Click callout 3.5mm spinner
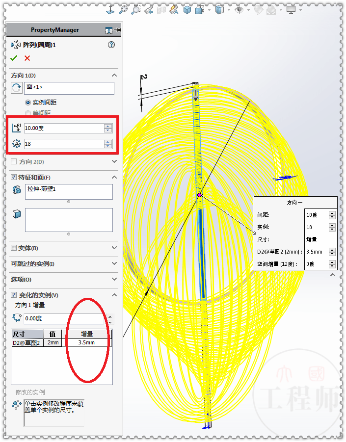Screen dimensions: 346x442 [332, 252]
